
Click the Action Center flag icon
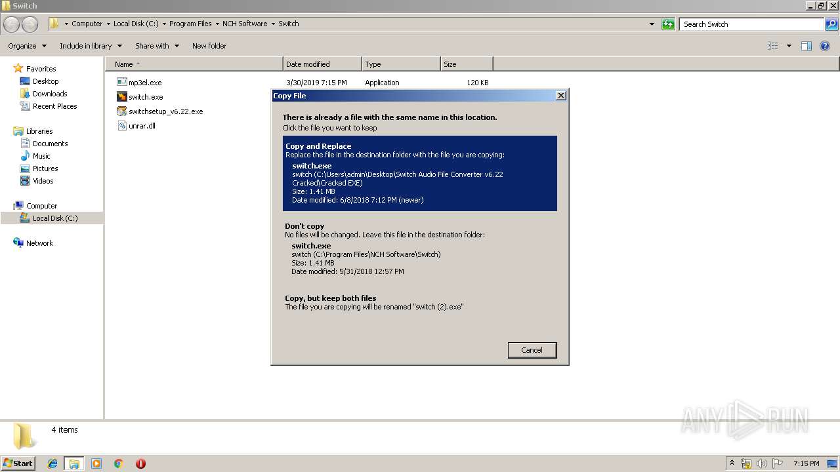(x=778, y=463)
